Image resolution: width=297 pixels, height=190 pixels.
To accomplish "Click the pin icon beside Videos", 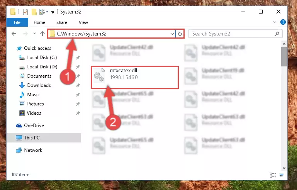I will 78,113.
